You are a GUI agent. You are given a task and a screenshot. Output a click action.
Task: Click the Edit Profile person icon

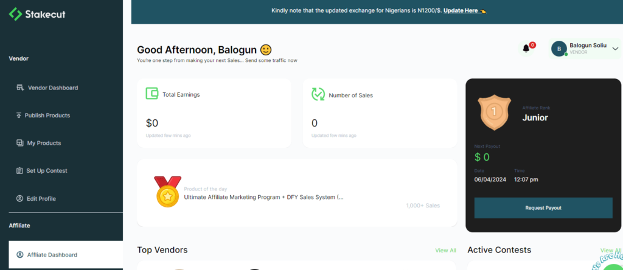(19, 198)
